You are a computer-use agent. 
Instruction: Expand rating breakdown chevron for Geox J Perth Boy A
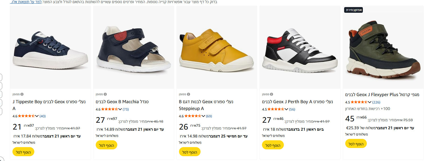coord(286,109)
